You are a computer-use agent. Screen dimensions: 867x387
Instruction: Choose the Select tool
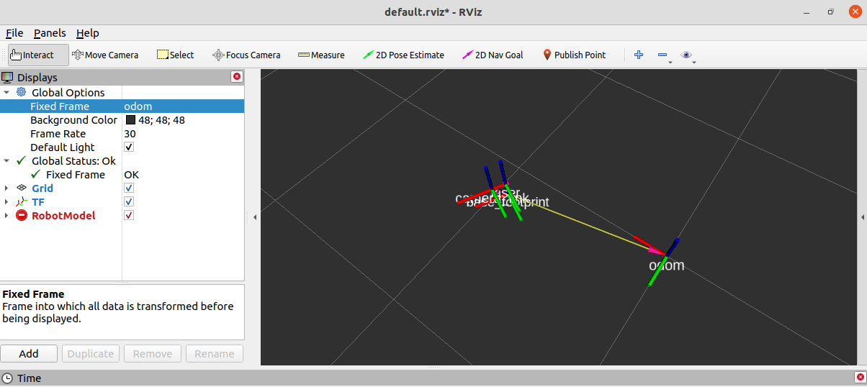tap(176, 55)
